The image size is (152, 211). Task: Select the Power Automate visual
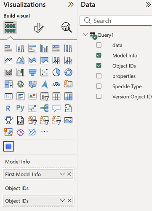[x=32, y=132]
